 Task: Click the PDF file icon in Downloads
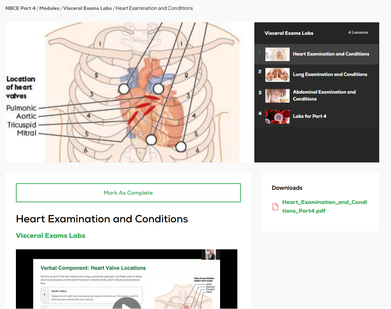point(275,207)
